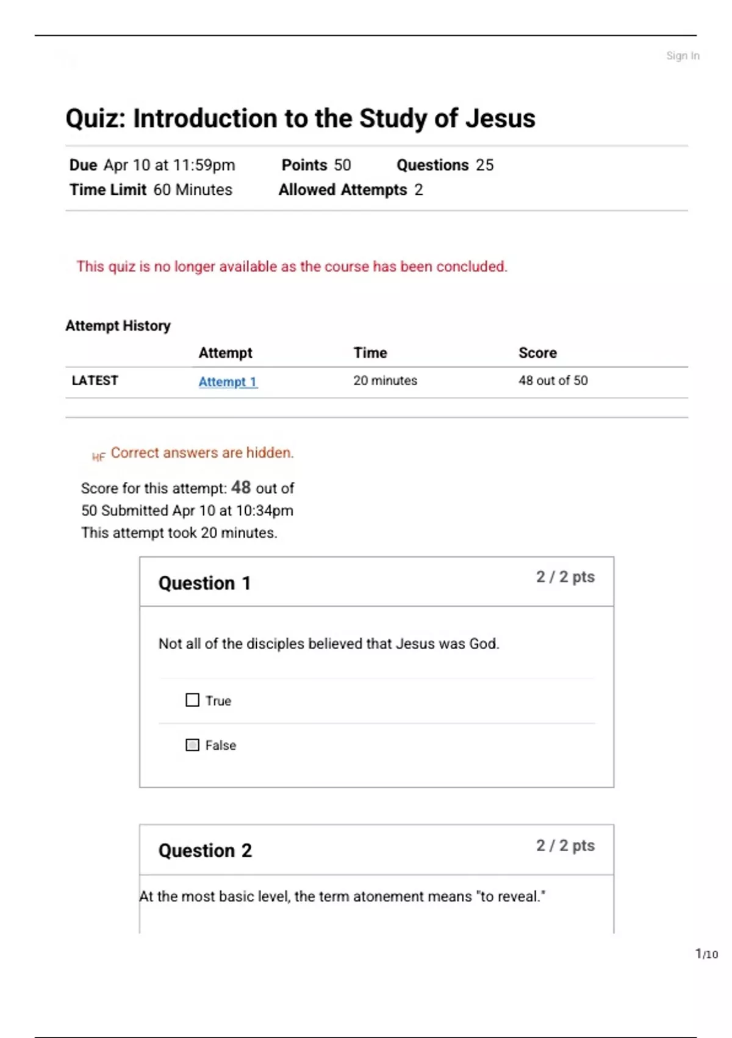
Task: Click the quiz title heading
Action: coord(300,118)
